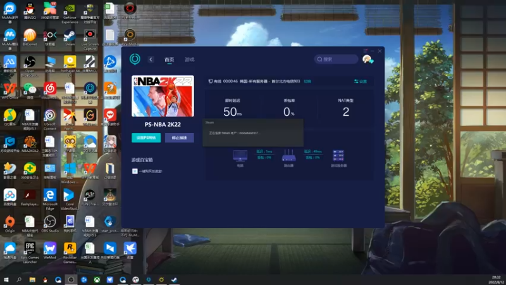Launch PotPlayer 64 bit from desktop
506x285 pixels.
point(70,66)
